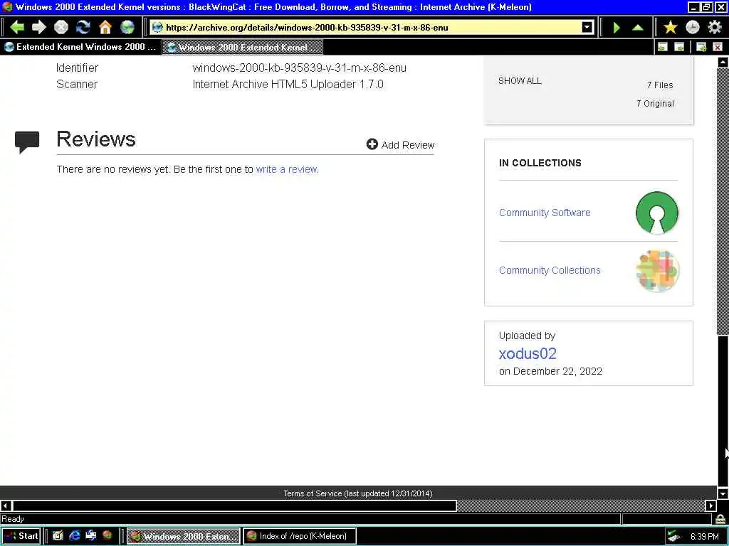The height and width of the screenshot is (546, 729).
Task: Click the Reviews heading
Action: coord(96,139)
